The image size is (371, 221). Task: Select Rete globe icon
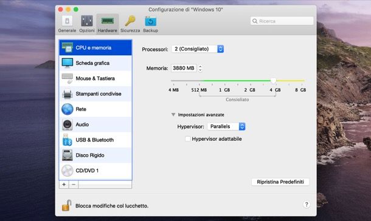68,109
